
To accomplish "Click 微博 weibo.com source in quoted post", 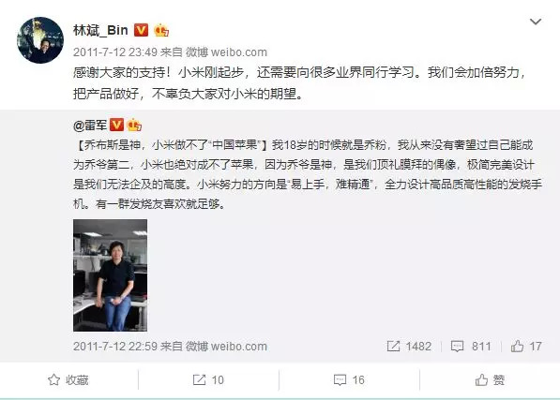I will tap(226, 347).
